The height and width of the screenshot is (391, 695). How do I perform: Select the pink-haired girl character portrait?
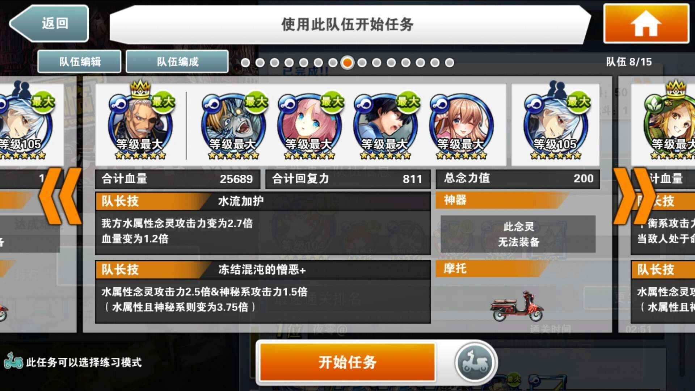click(309, 125)
